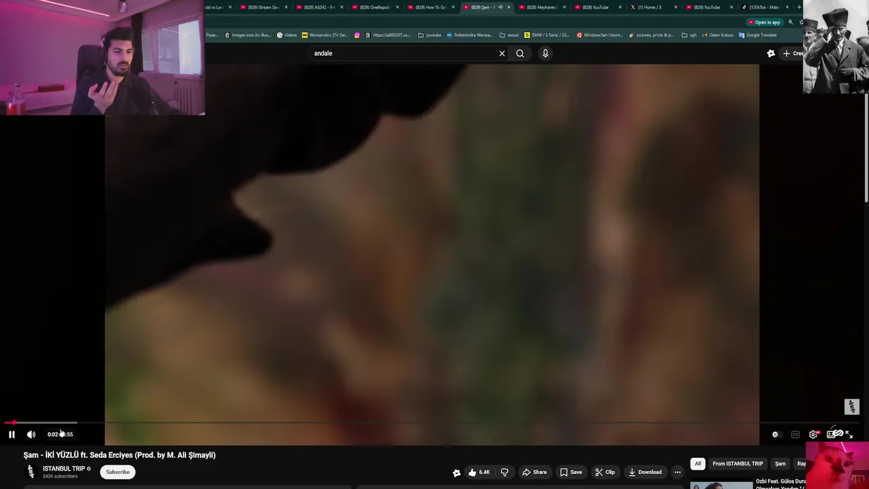Pause the playing YouTube video

[12, 435]
